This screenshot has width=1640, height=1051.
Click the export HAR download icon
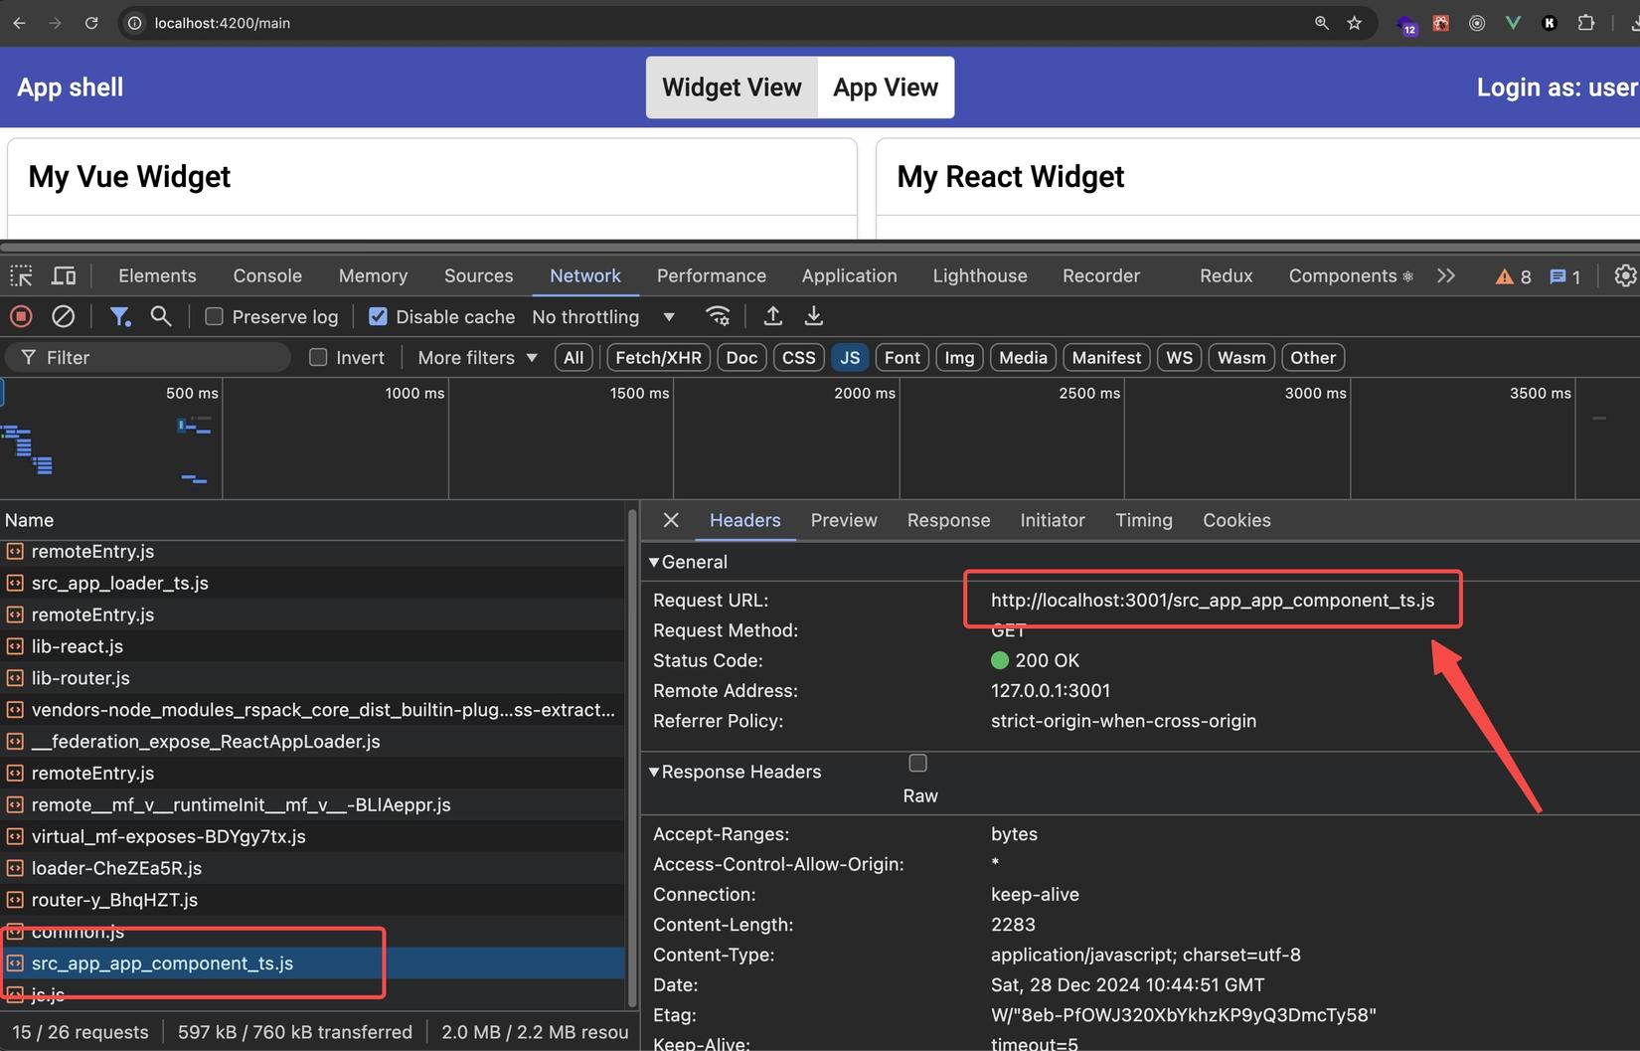pyautogui.click(x=813, y=316)
